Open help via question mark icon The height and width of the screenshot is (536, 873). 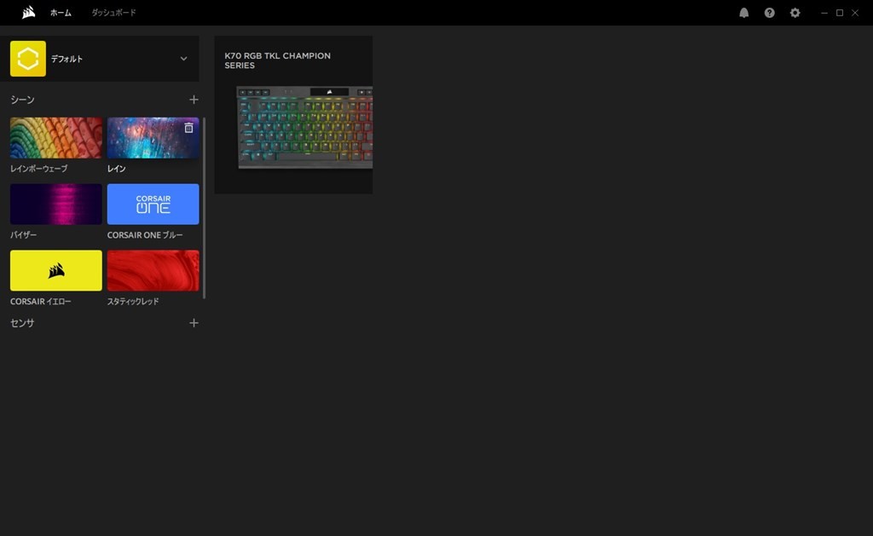pos(769,13)
